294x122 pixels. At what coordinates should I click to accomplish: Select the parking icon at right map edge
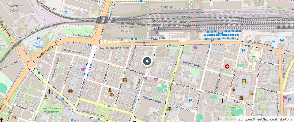pyautogui.click(x=289, y=99)
